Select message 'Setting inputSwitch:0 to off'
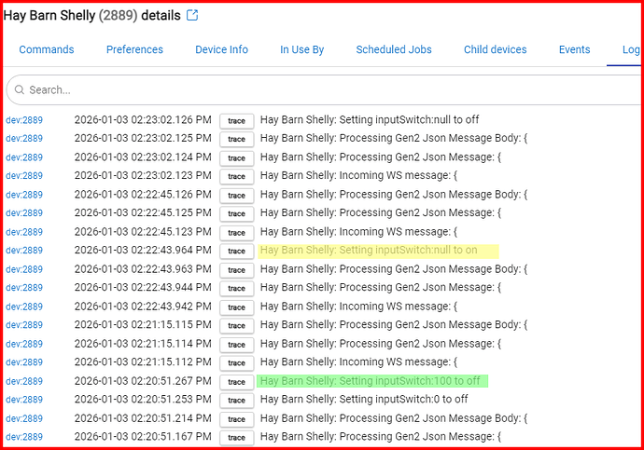 coord(364,399)
